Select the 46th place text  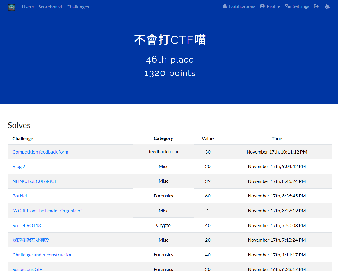coord(170,60)
